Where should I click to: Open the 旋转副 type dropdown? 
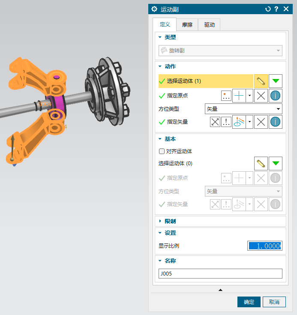pos(220,51)
